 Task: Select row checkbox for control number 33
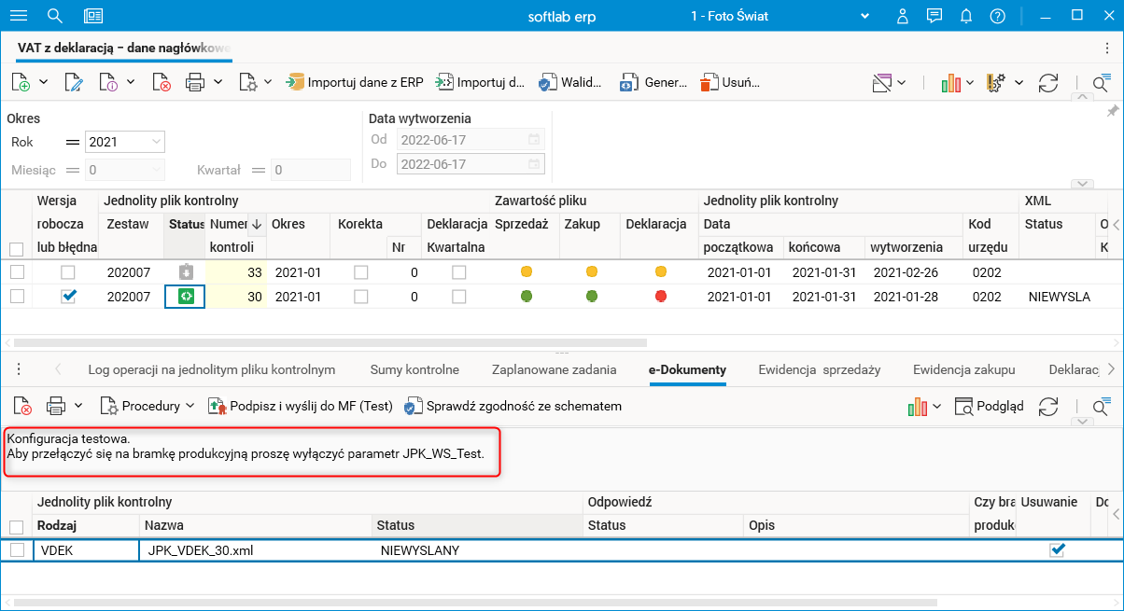(16, 271)
